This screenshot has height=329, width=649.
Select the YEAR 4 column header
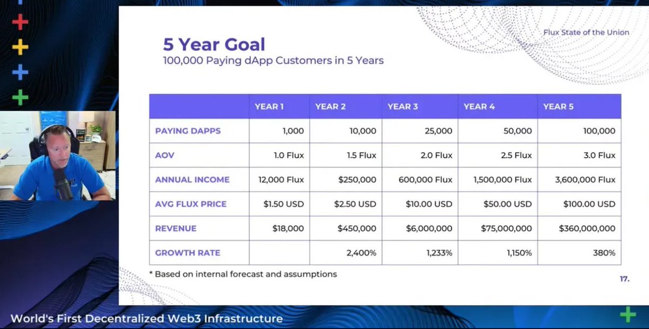(x=498, y=106)
